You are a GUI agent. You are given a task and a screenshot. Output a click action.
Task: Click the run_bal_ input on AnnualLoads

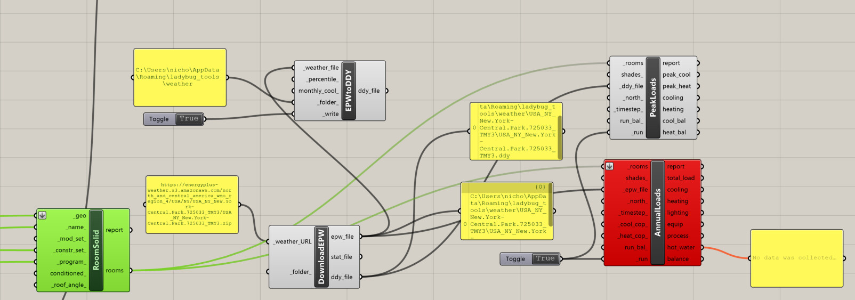(636, 247)
